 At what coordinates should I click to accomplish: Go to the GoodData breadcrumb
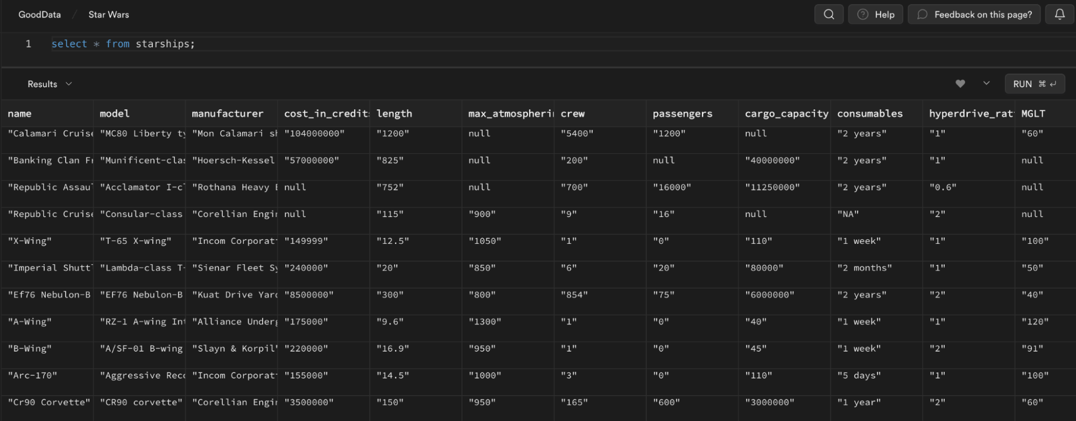click(x=39, y=15)
